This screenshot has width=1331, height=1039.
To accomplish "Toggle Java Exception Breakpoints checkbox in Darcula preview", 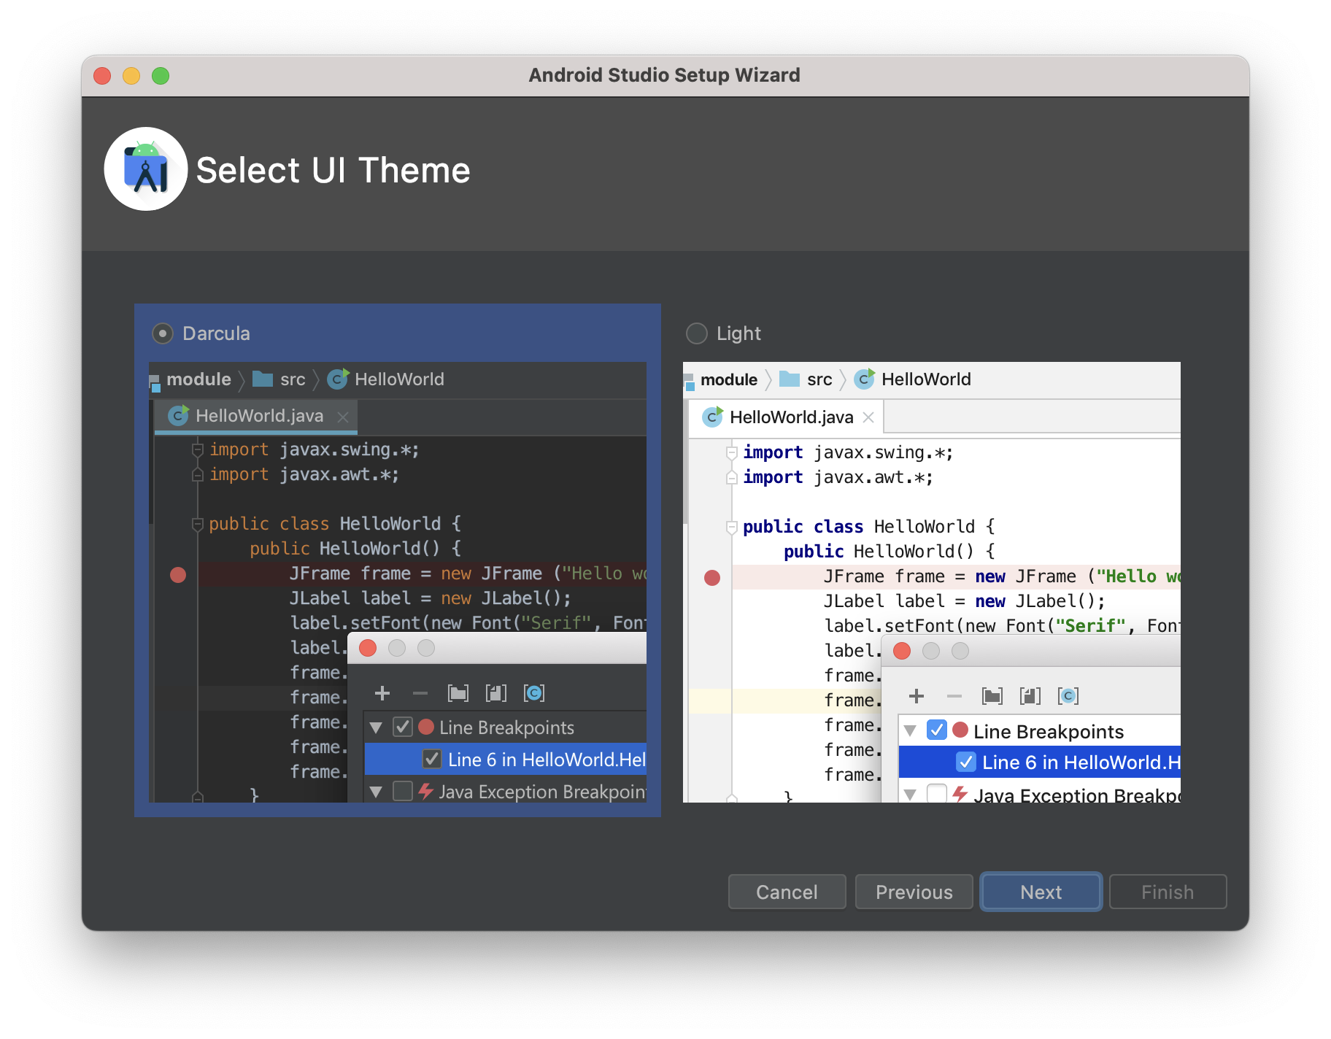I will (403, 791).
